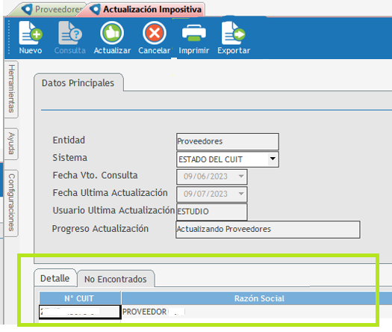
Task: Open the No Encontrados tab
Action: tap(116, 279)
